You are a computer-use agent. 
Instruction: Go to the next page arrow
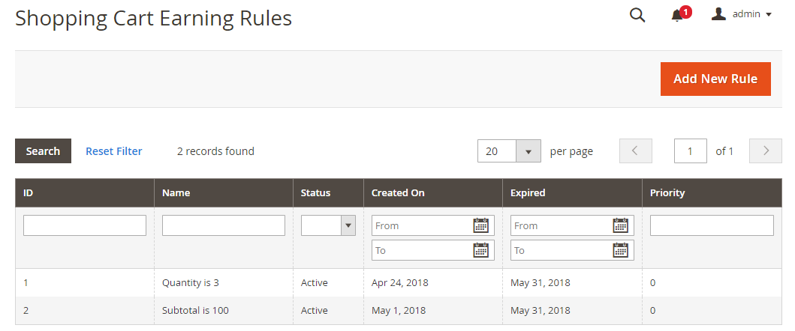pyautogui.click(x=766, y=151)
